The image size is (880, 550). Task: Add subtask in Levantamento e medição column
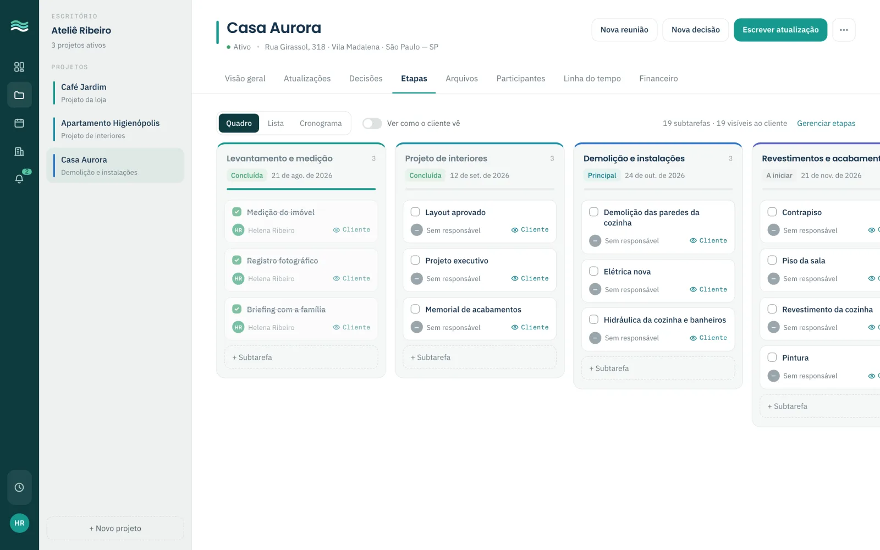click(301, 358)
